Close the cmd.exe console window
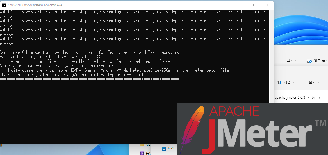 pos(268,5)
